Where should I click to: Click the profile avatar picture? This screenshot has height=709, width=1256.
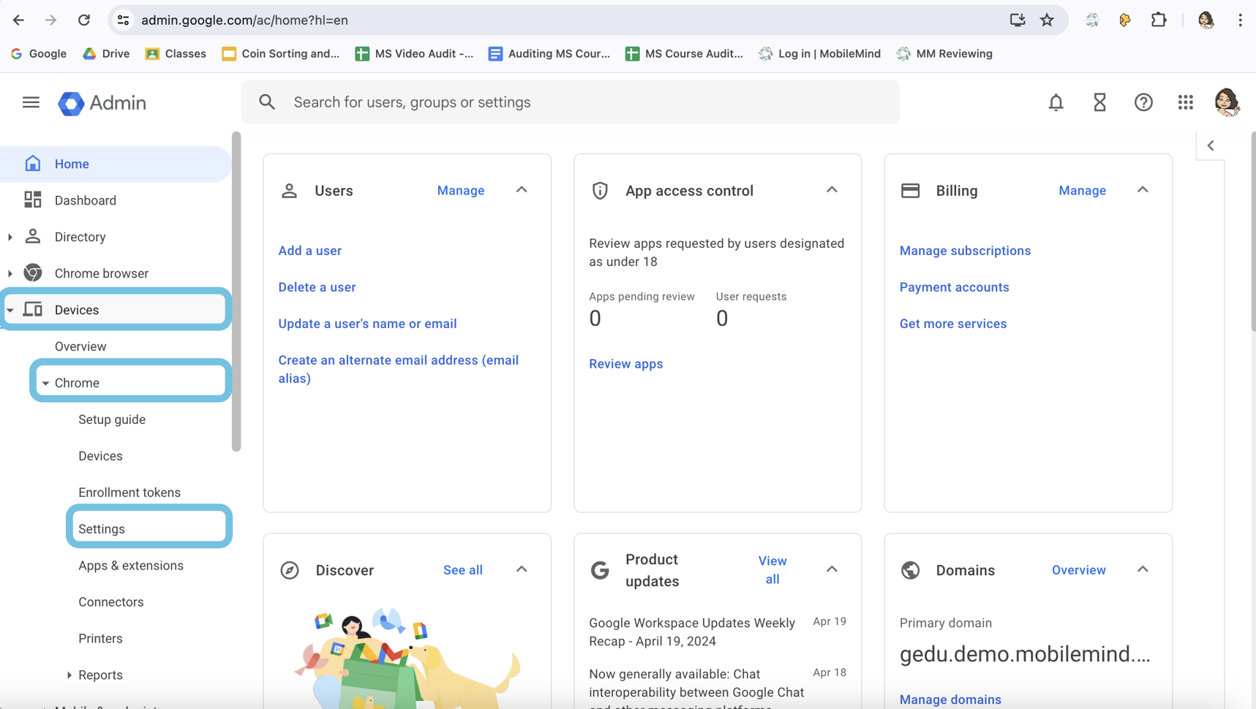click(1226, 102)
